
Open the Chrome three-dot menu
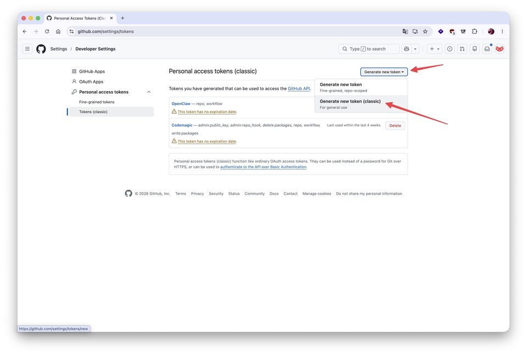coord(502,31)
